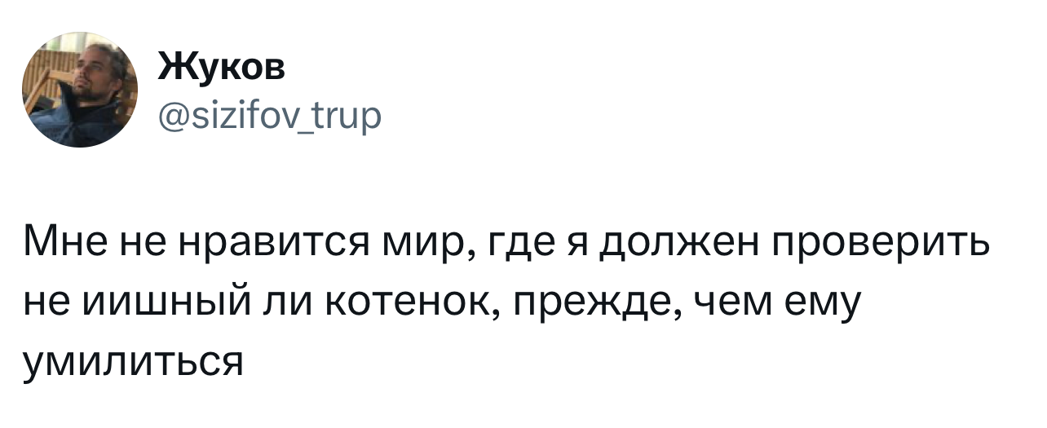Click "не" right before "иишный"
The image size is (1047, 428).
[42, 304]
